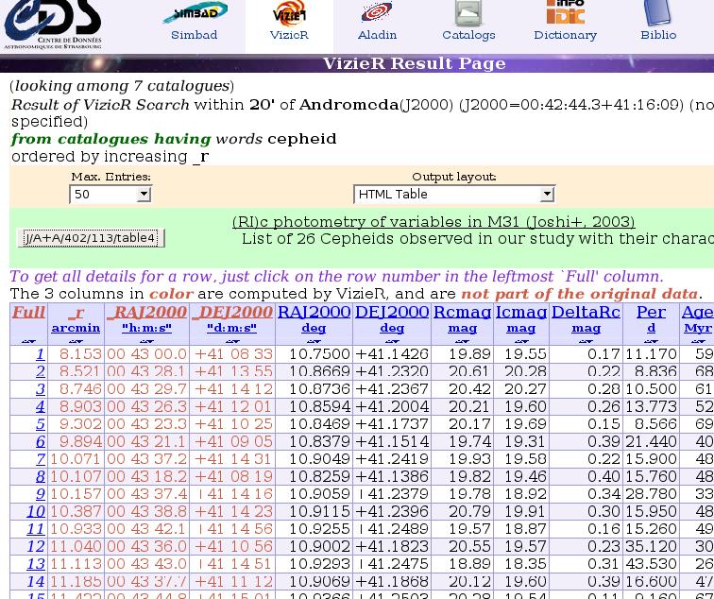Click the DeltaRc column header
This screenshot has height=599, width=714.
click(x=586, y=312)
